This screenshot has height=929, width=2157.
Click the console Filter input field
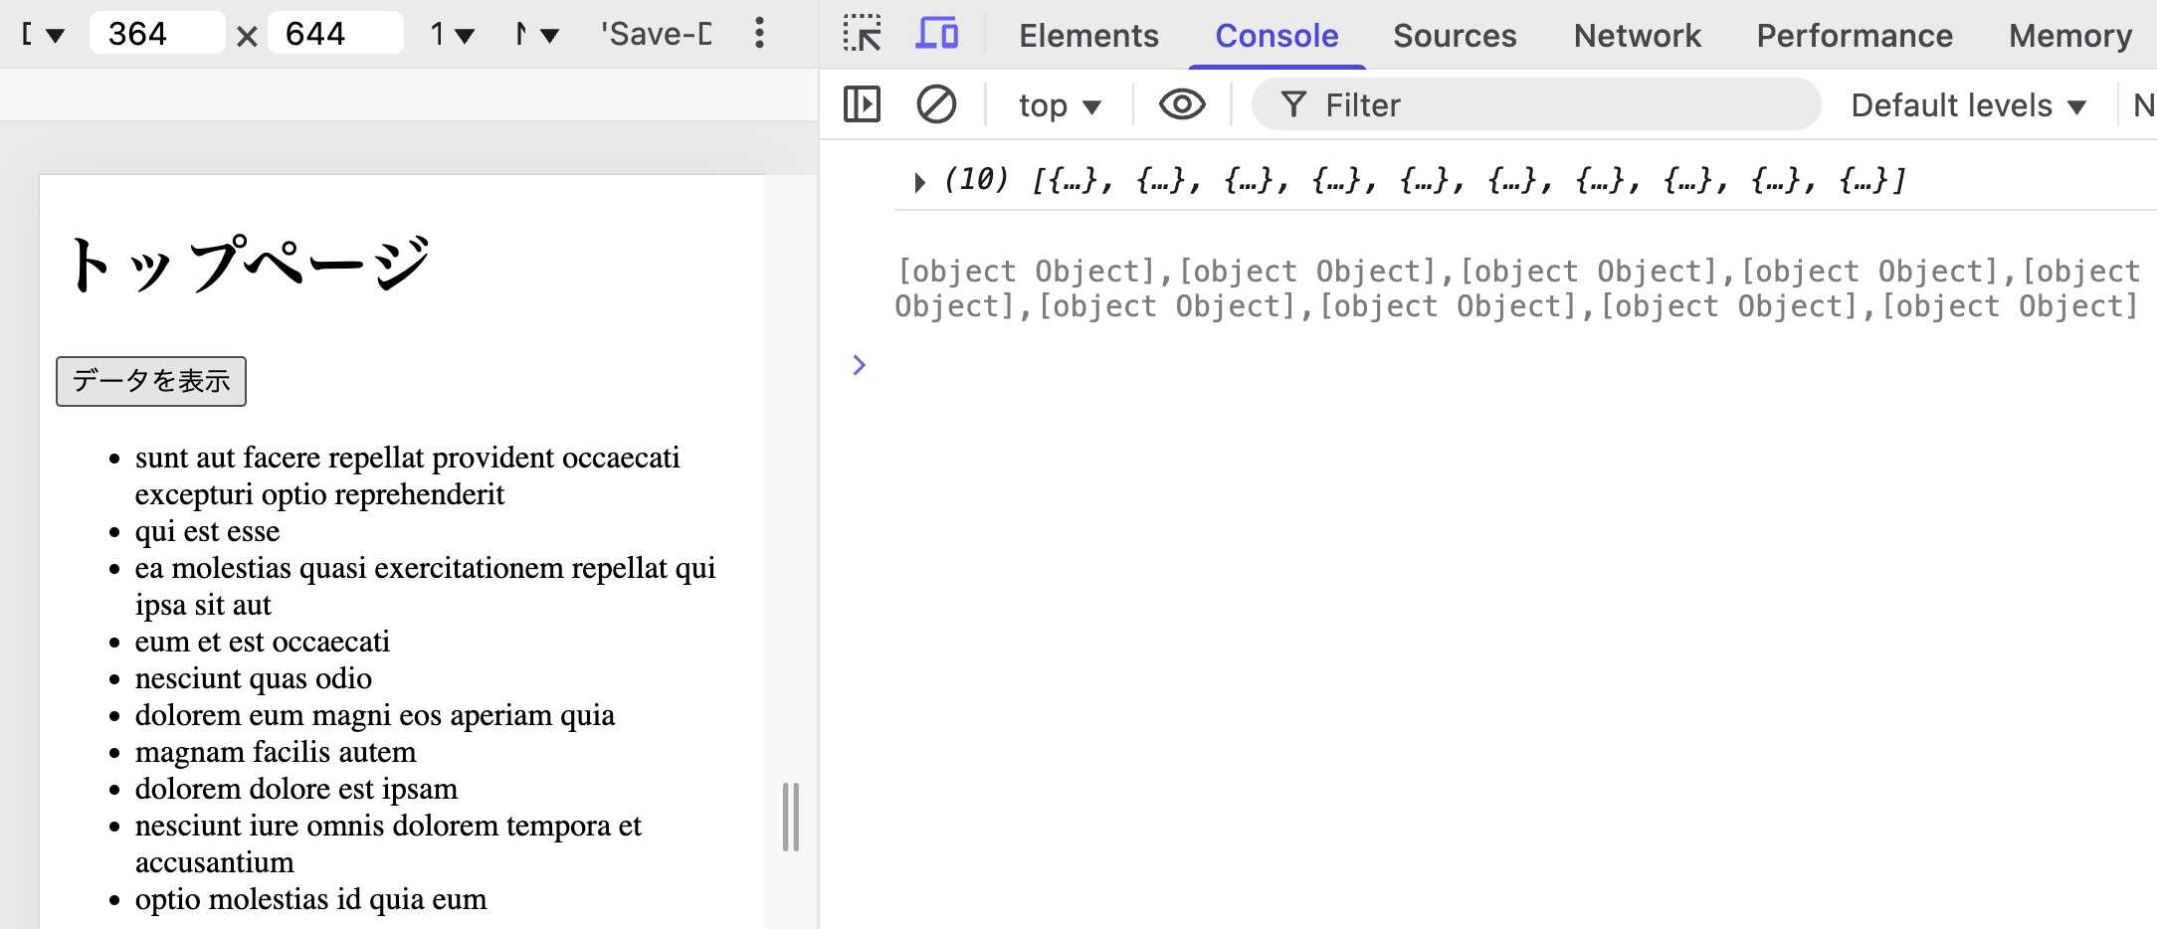(x=1552, y=105)
